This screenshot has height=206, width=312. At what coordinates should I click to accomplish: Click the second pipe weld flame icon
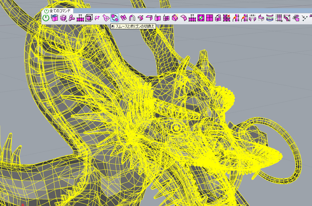tap(244, 18)
